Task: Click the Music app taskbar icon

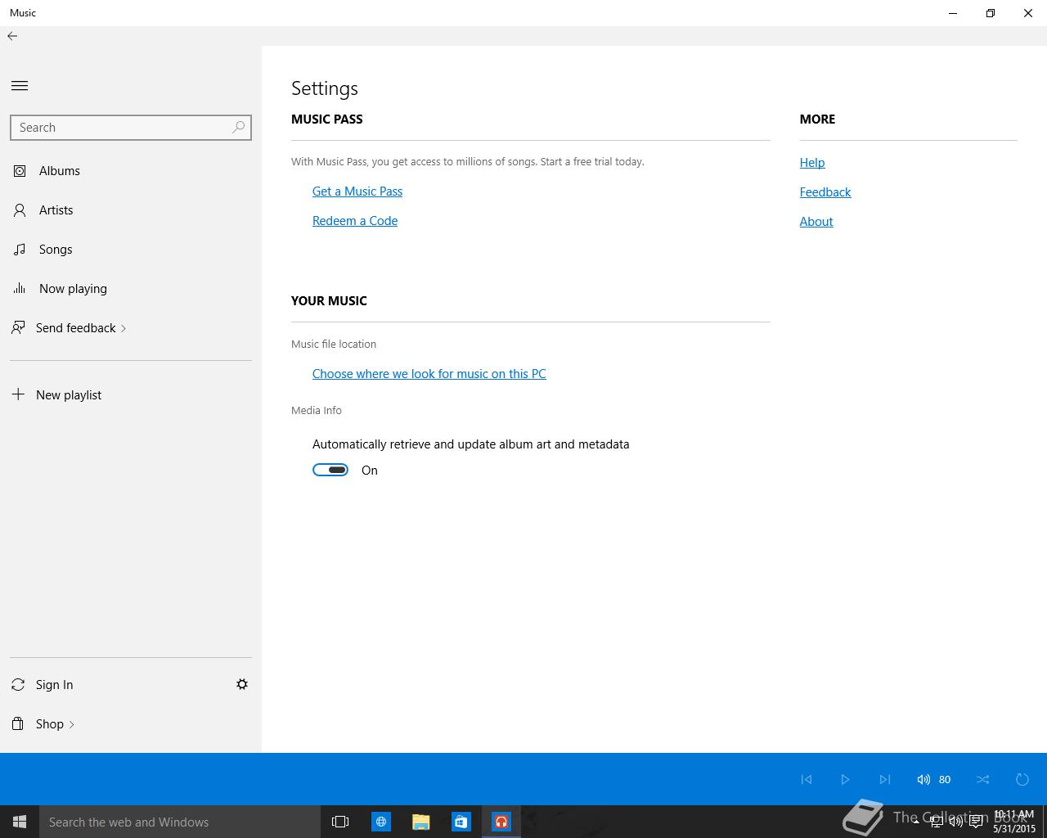Action: click(x=501, y=822)
